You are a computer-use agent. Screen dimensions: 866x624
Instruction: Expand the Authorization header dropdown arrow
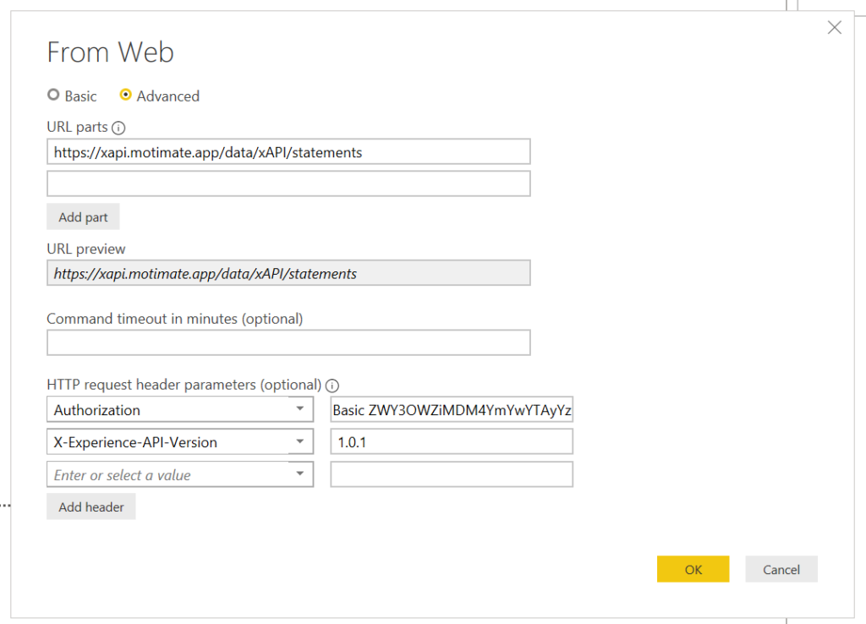[x=300, y=409]
